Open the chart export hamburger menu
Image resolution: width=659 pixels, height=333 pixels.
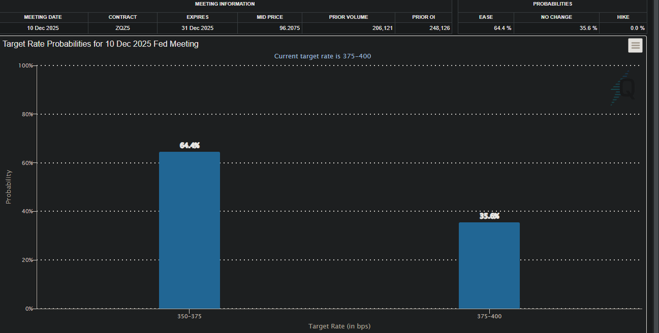(x=635, y=46)
